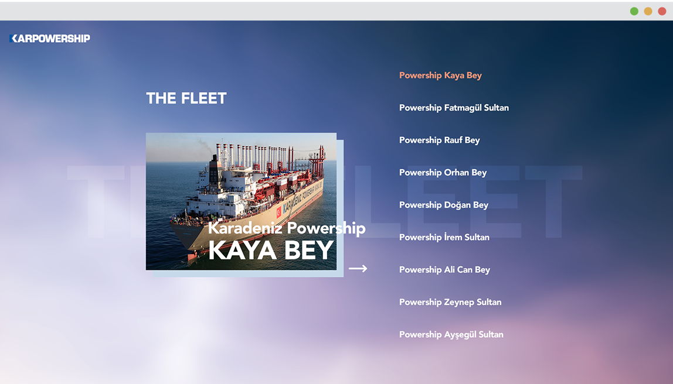
Task: Choose Powership Rauf Bey from the fleet
Action: [440, 140]
